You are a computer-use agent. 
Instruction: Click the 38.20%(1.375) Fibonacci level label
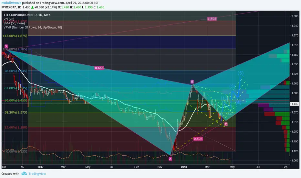pos(16,112)
